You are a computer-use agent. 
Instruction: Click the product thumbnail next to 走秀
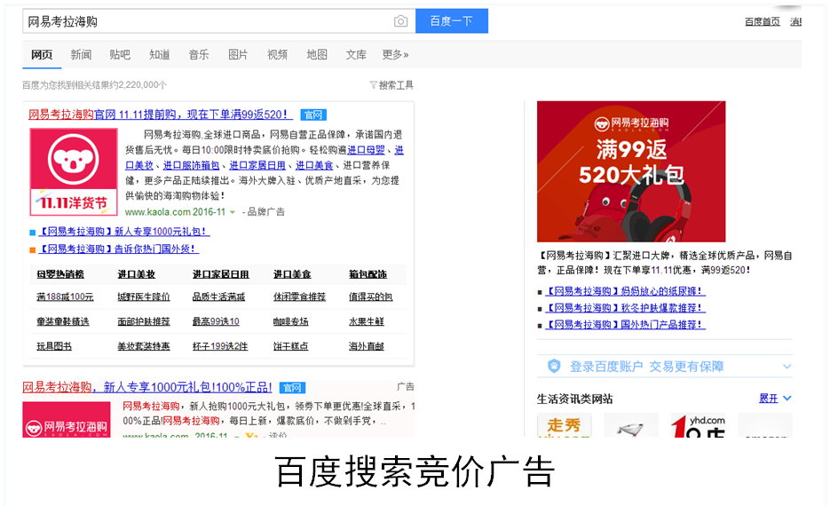click(631, 425)
